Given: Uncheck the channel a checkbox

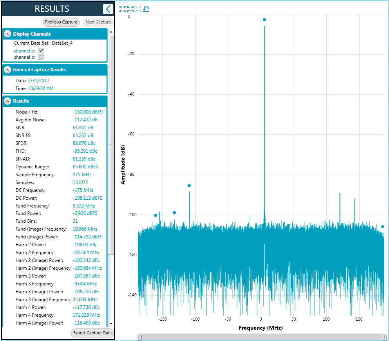Looking at the screenshot, I should 41,51.
